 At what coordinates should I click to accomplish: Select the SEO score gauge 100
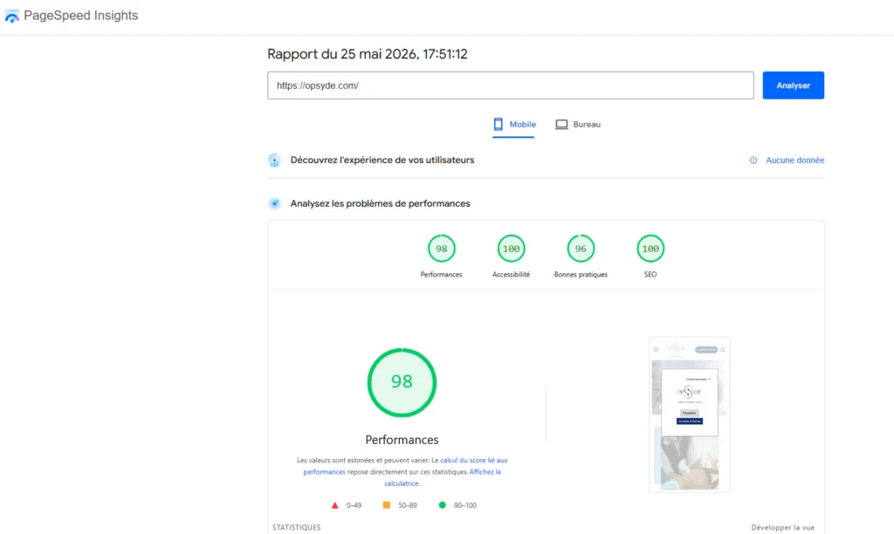650,249
